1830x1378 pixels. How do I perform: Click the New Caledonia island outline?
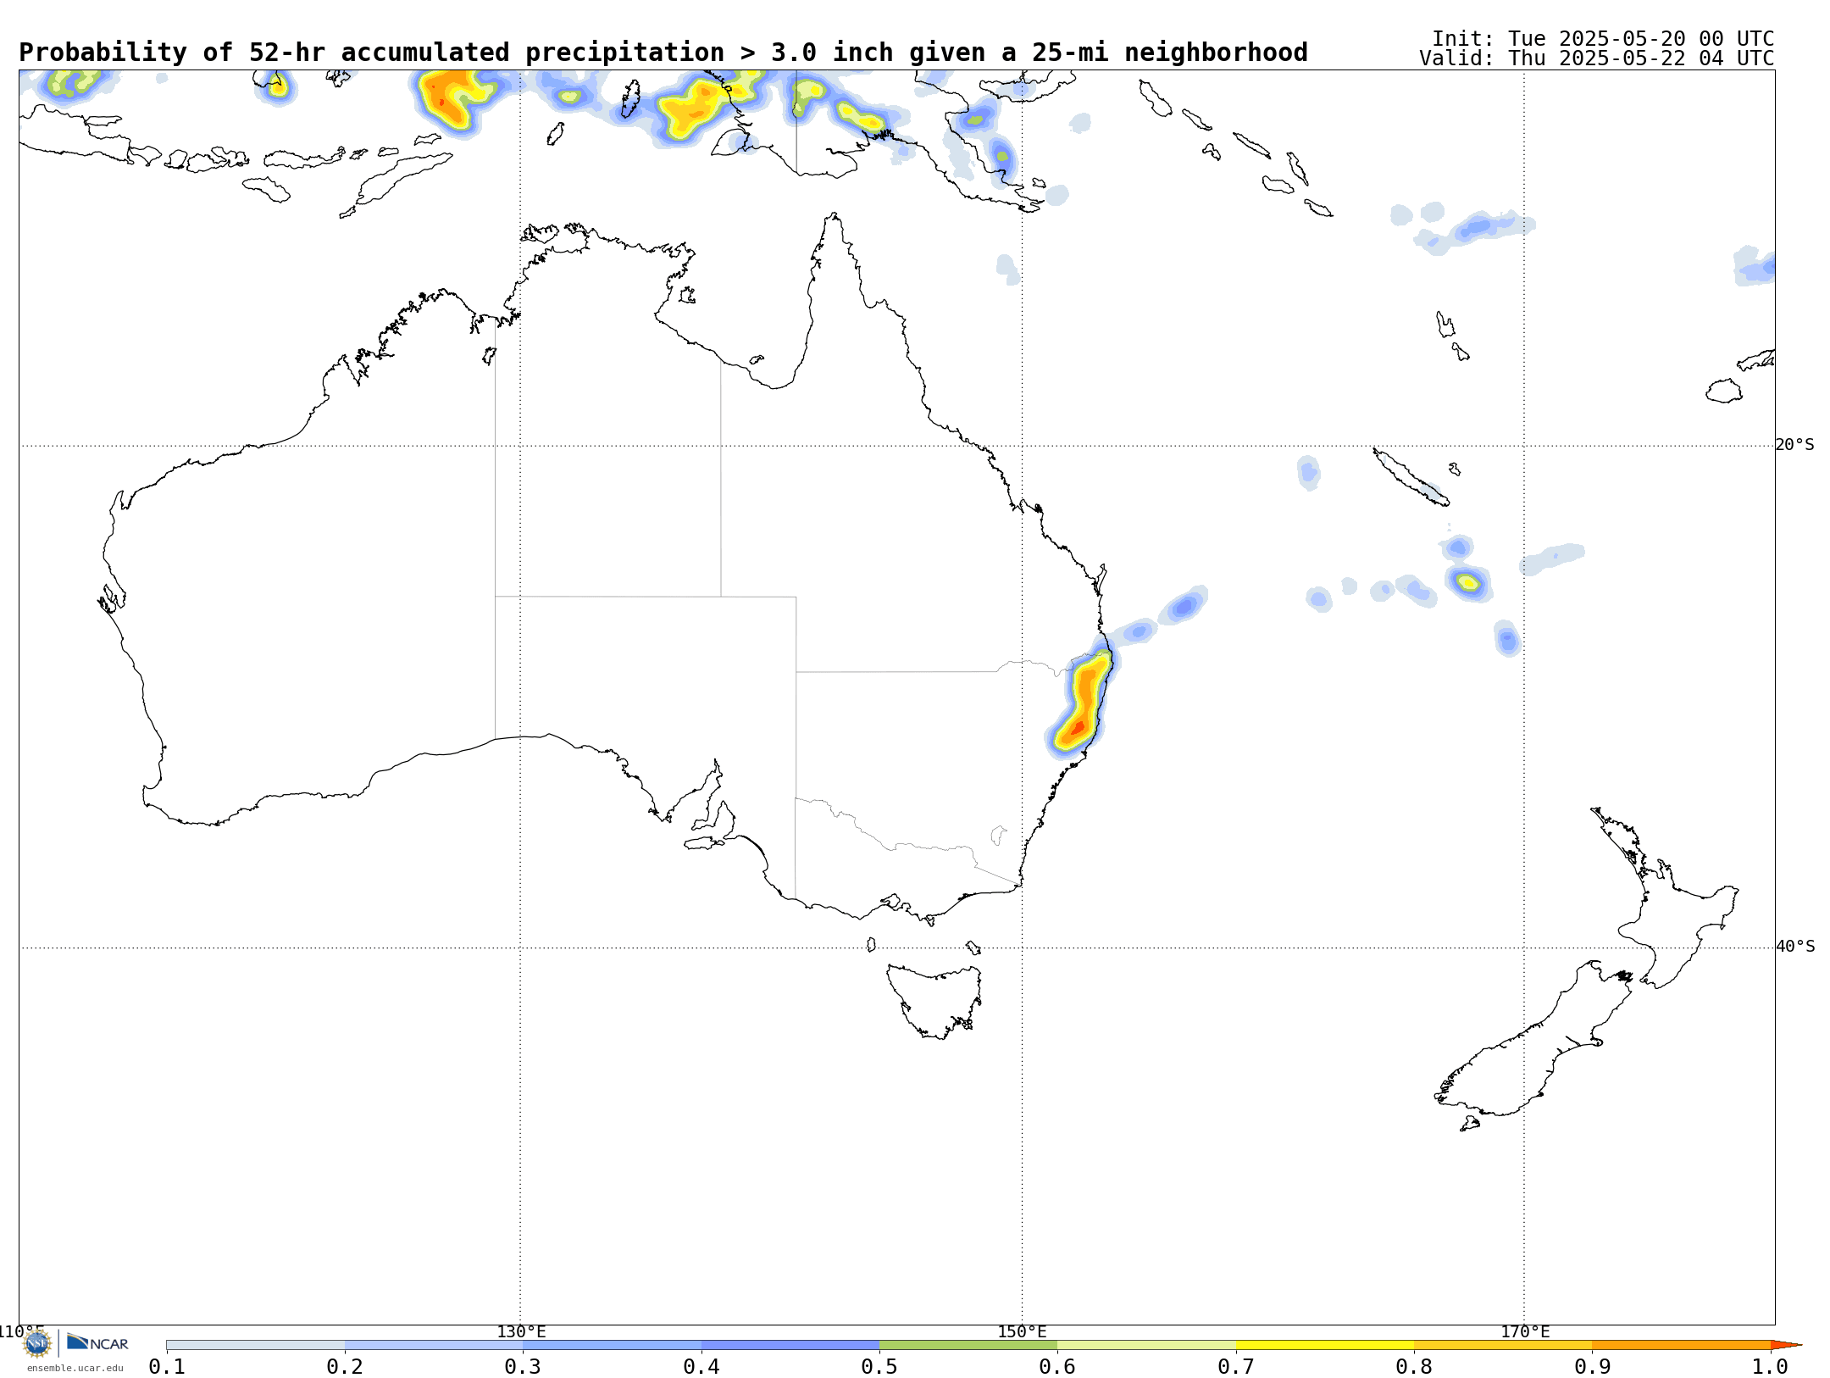point(1410,477)
